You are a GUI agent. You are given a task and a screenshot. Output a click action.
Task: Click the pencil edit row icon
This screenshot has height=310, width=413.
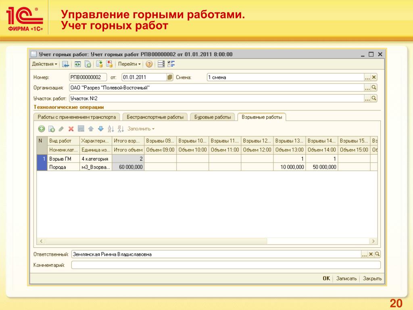pyautogui.click(x=61, y=129)
